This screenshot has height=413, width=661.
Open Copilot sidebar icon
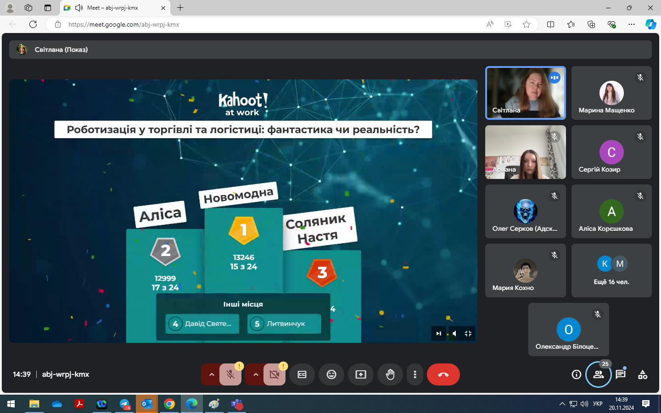(x=651, y=24)
